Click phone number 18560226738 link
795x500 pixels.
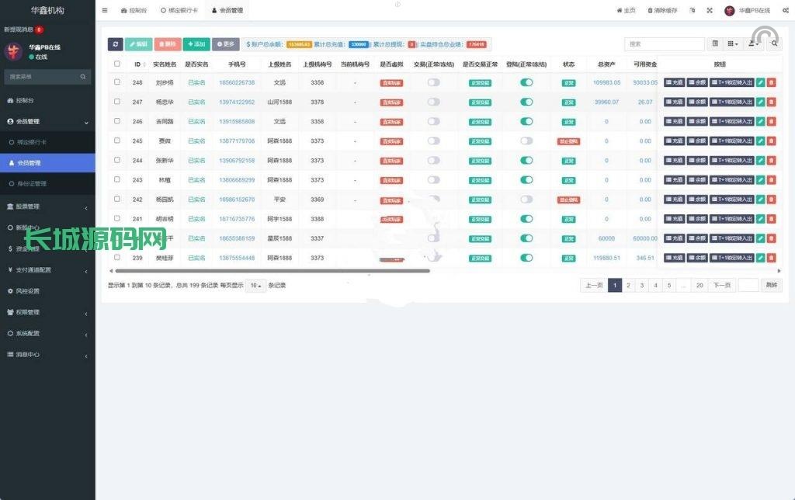(237, 82)
